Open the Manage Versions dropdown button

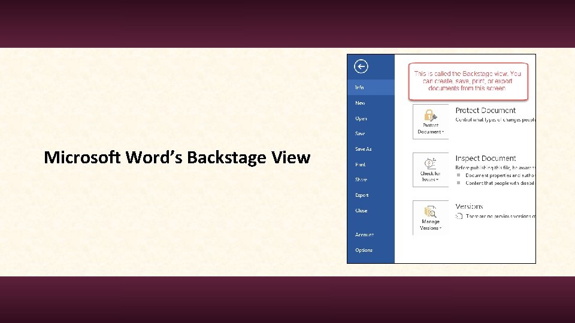[x=431, y=218]
